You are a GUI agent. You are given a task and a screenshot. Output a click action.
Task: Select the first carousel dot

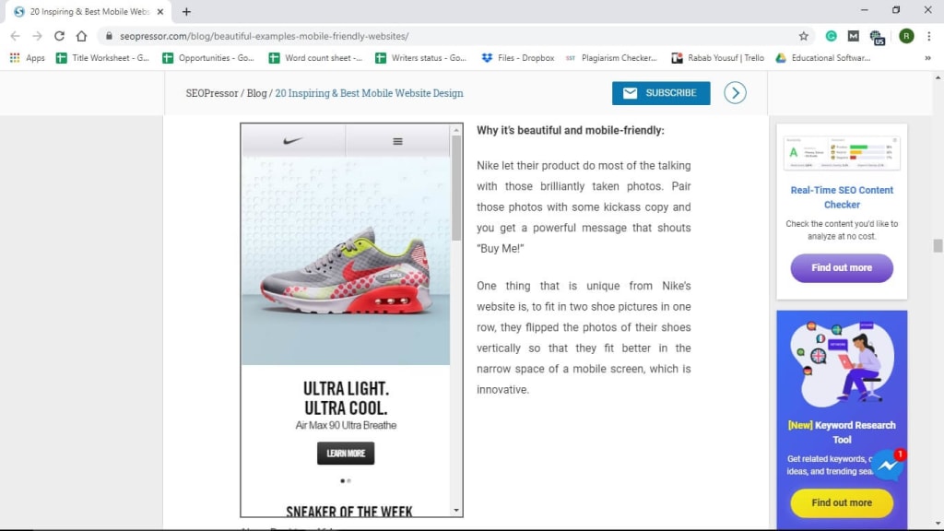click(x=343, y=481)
